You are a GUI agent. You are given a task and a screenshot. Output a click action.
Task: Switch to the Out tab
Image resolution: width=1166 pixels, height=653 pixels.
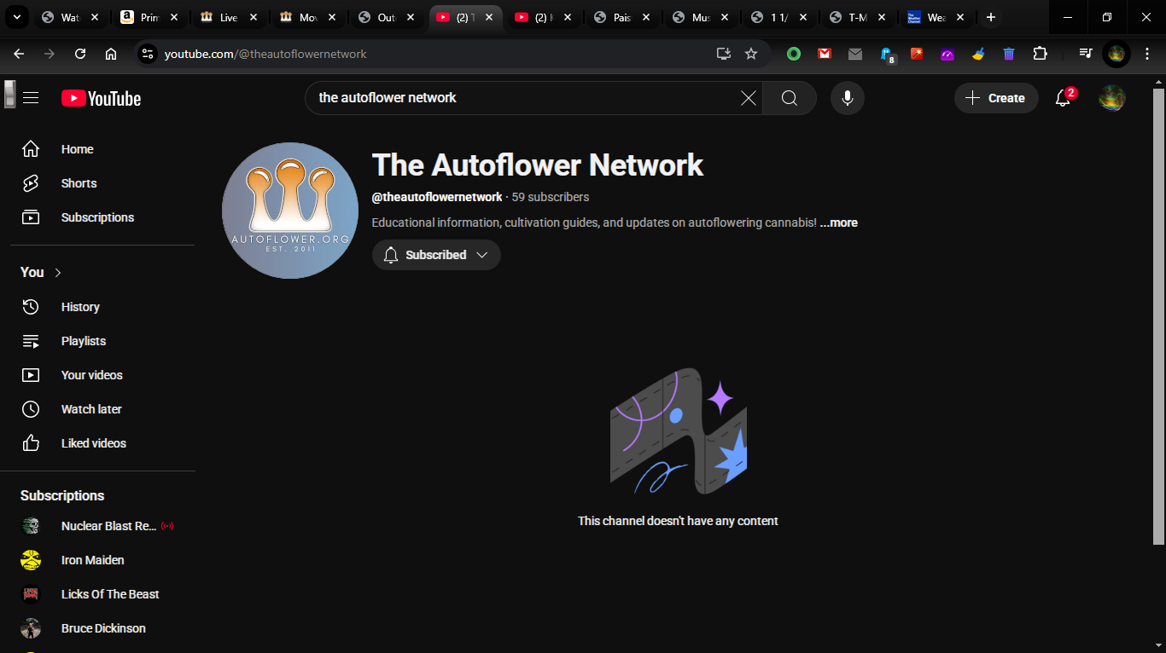(x=386, y=17)
